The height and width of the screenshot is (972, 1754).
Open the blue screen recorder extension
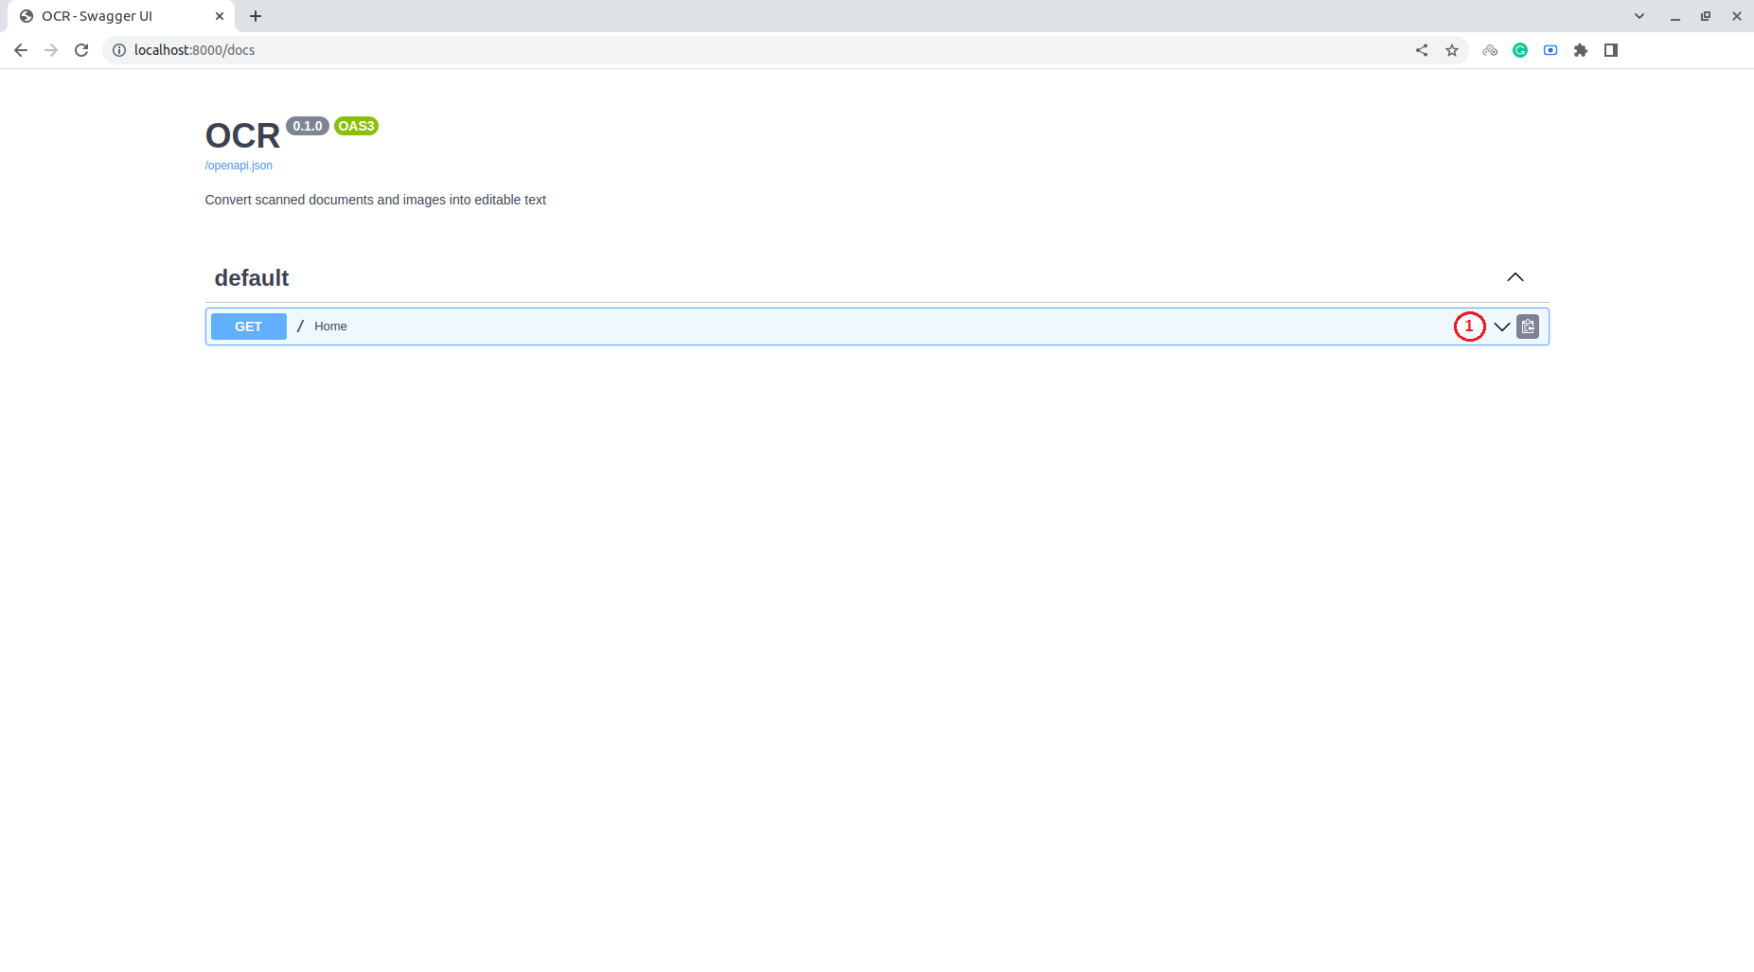[1550, 50]
